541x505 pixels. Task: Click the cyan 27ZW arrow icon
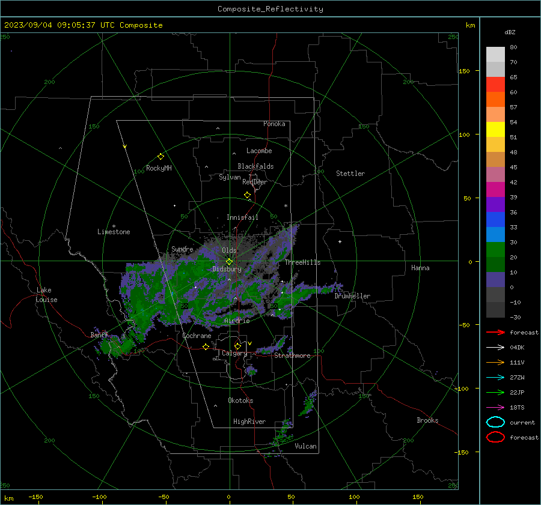(x=495, y=378)
